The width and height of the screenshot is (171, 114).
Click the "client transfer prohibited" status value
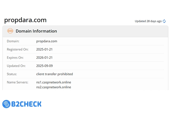pos(54,74)
